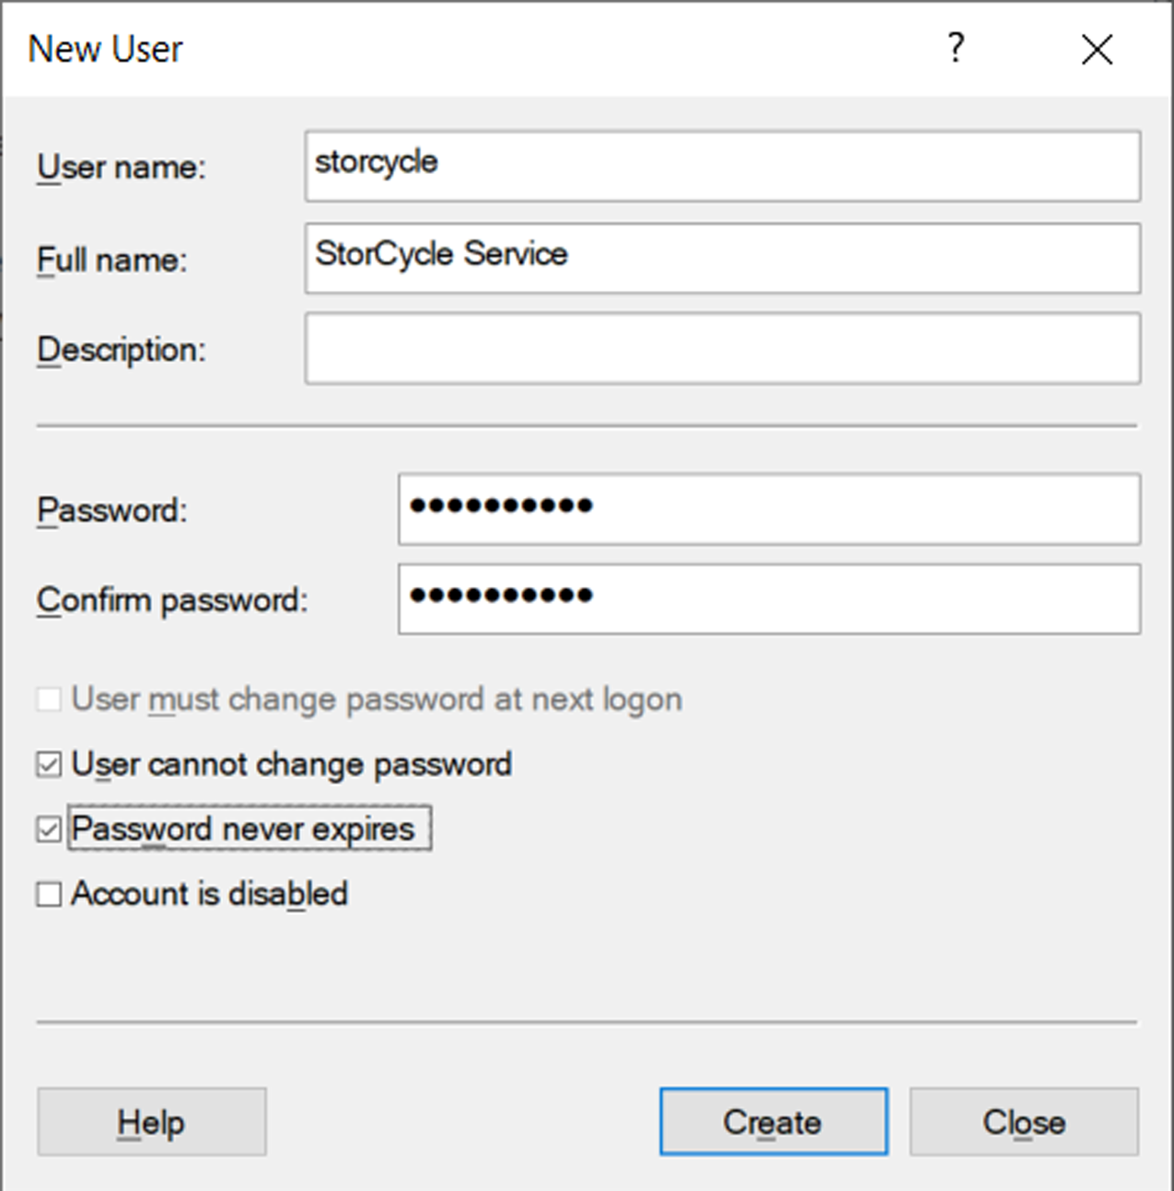Select the Password entry field
Image resolution: width=1174 pixels, height=1191 pixels.
tap(769, 509)
